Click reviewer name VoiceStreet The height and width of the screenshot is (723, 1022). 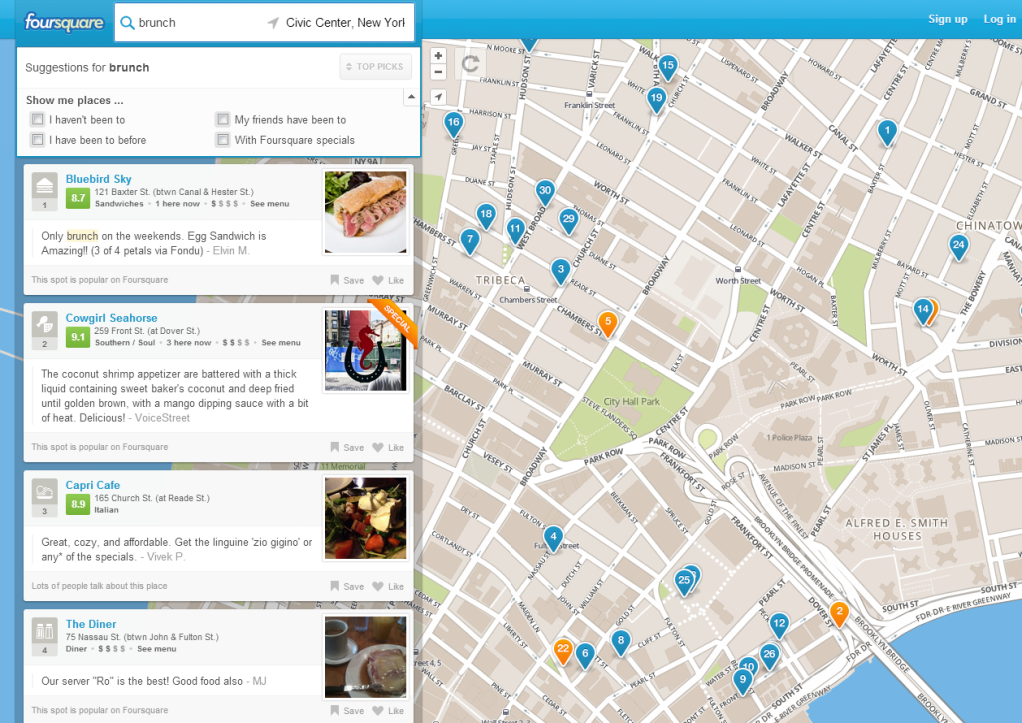point(162,418)
